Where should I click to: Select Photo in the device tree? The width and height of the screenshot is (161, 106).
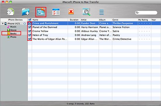[13, 37]
